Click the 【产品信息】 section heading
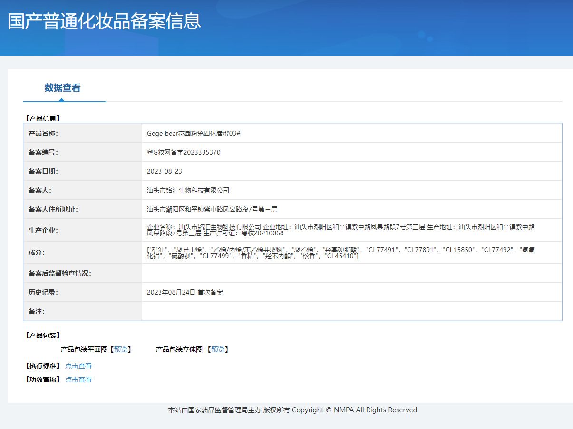Image resolution: width=573 pixels, height=429 pixels. coord(42,119)
